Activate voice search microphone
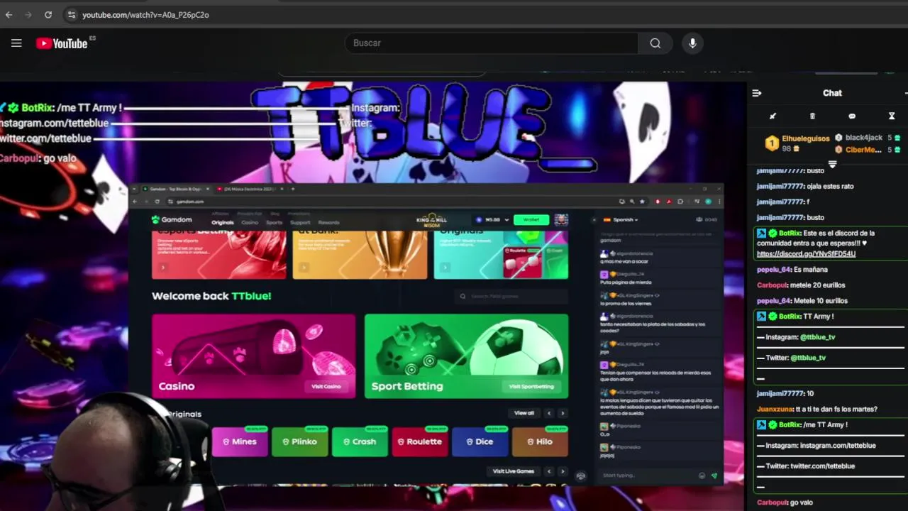This screenshot has height=511, width=908. pyautogui.click(x=692, y=43)
